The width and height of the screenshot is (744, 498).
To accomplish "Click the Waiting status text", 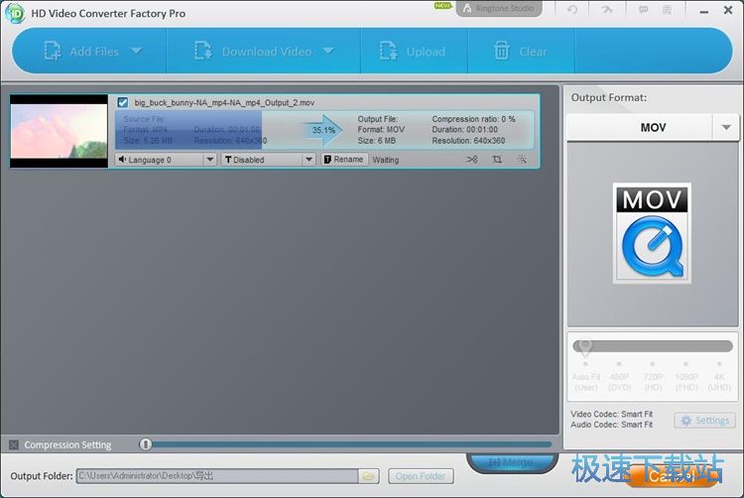I will [385, 160].
